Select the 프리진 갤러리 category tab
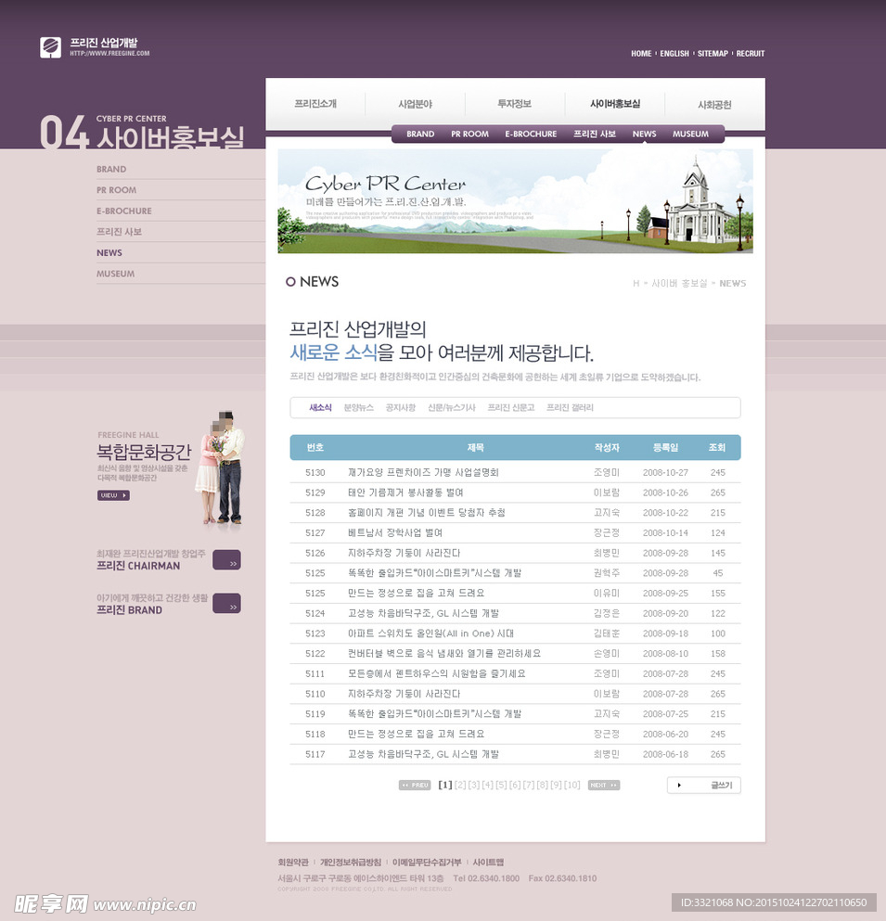This screenshot has width=886, height=921. pos(570,408)
